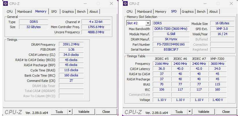240x116 pixels.
Task: Click the Tools button in the right window
Action: point(179,112)
